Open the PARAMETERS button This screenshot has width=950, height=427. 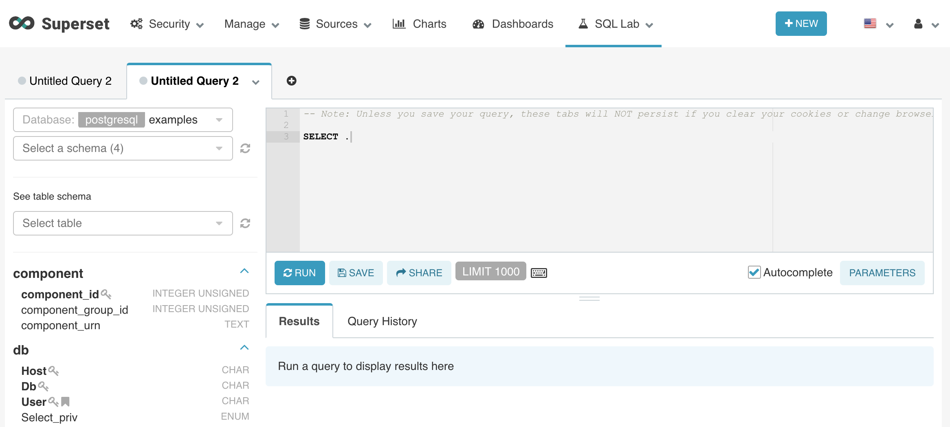[x=882, y=273]
